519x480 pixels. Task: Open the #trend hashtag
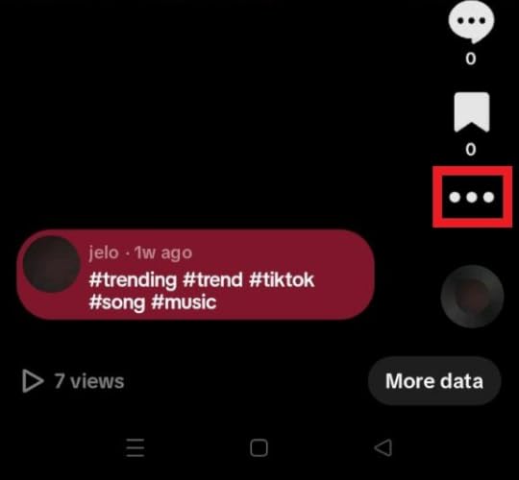tap(212, 279)
